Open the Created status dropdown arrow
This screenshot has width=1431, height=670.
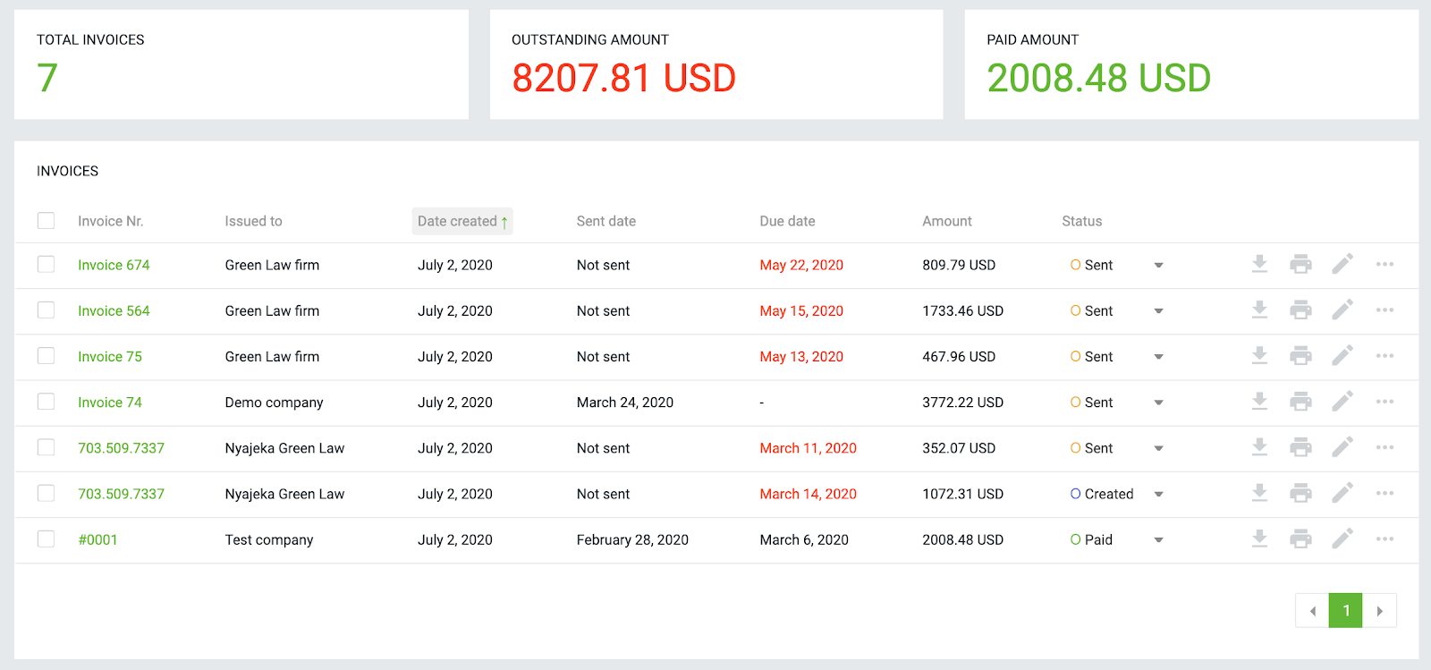click(1158, 495)
